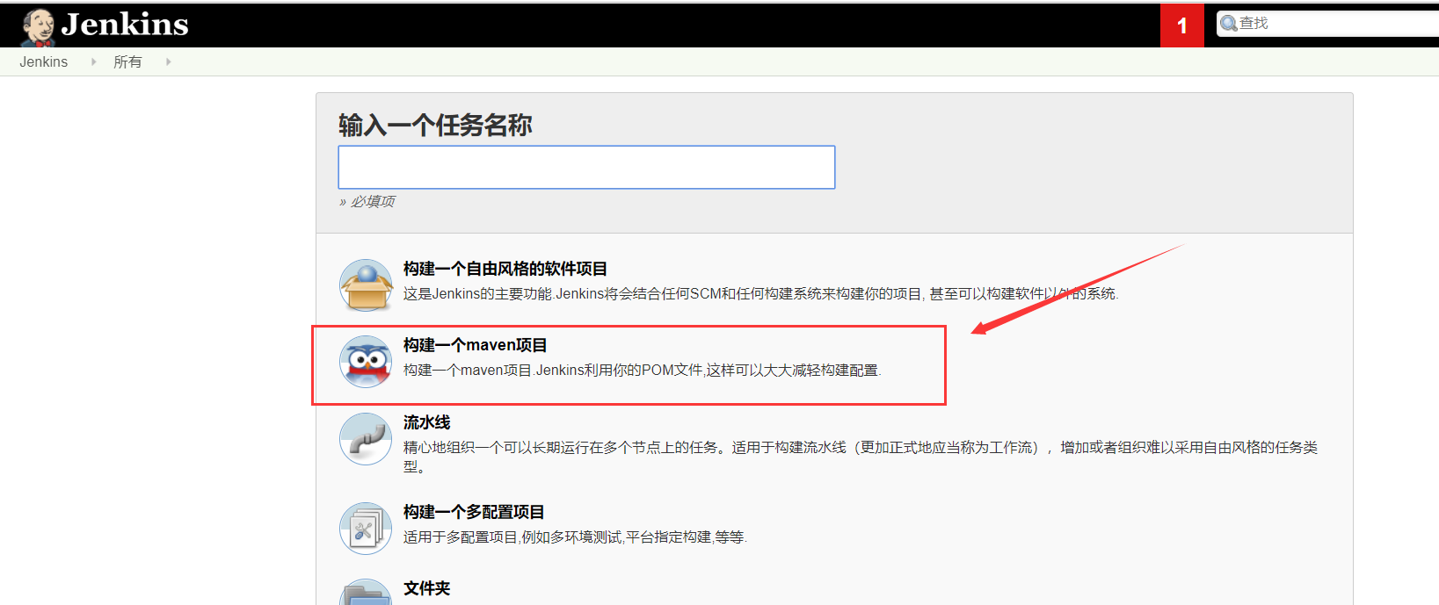Click the magnifier icon in search box
The width and height of the screenshot is (1439, 605).
point(1229,24)
